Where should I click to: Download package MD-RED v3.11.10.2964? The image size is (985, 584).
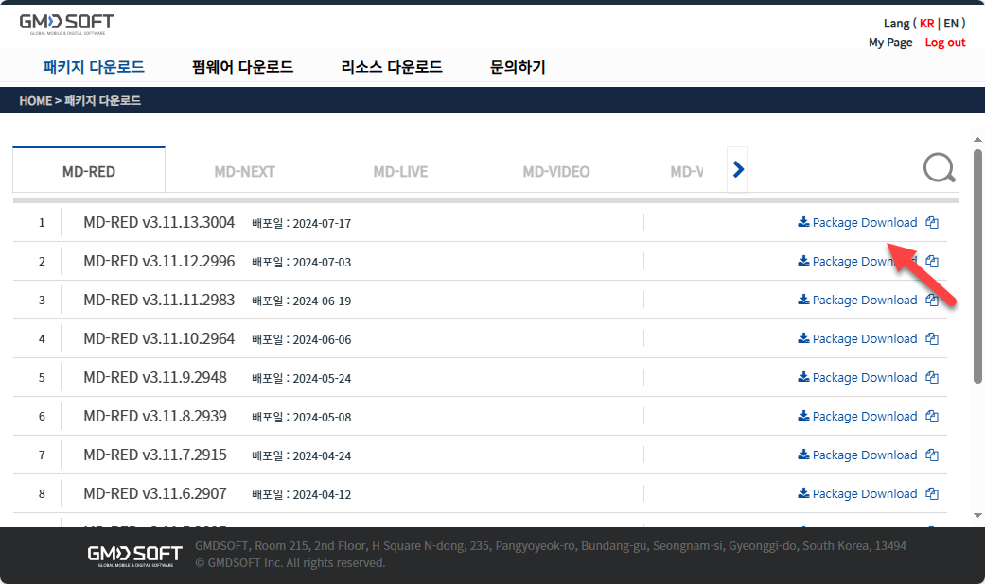pos(857,338)
